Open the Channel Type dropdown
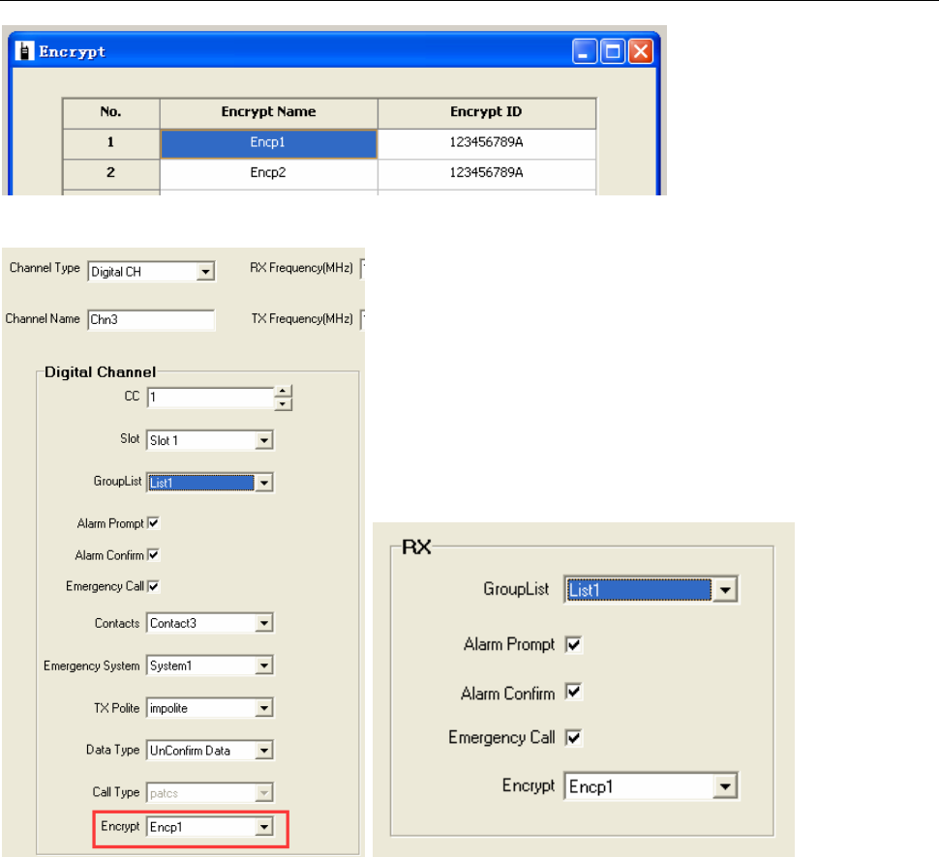Screen dimensions: 939x857 [205, 272]
